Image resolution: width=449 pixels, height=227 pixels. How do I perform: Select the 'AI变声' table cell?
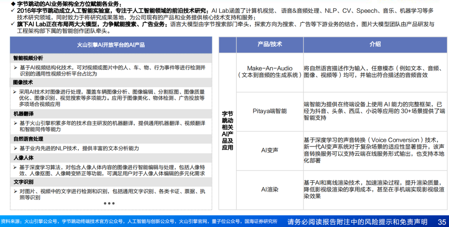pyautogui.click(x=270, y=150)
